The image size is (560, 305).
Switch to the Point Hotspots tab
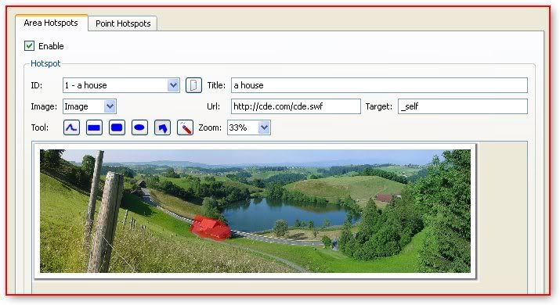click(x=123, y=23)
